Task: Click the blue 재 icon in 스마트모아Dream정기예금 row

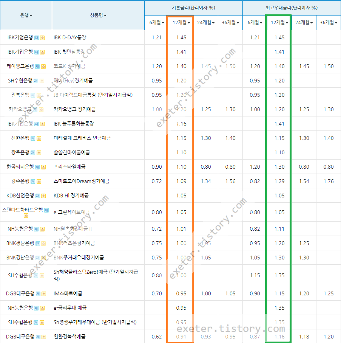Action: [33, 182]
